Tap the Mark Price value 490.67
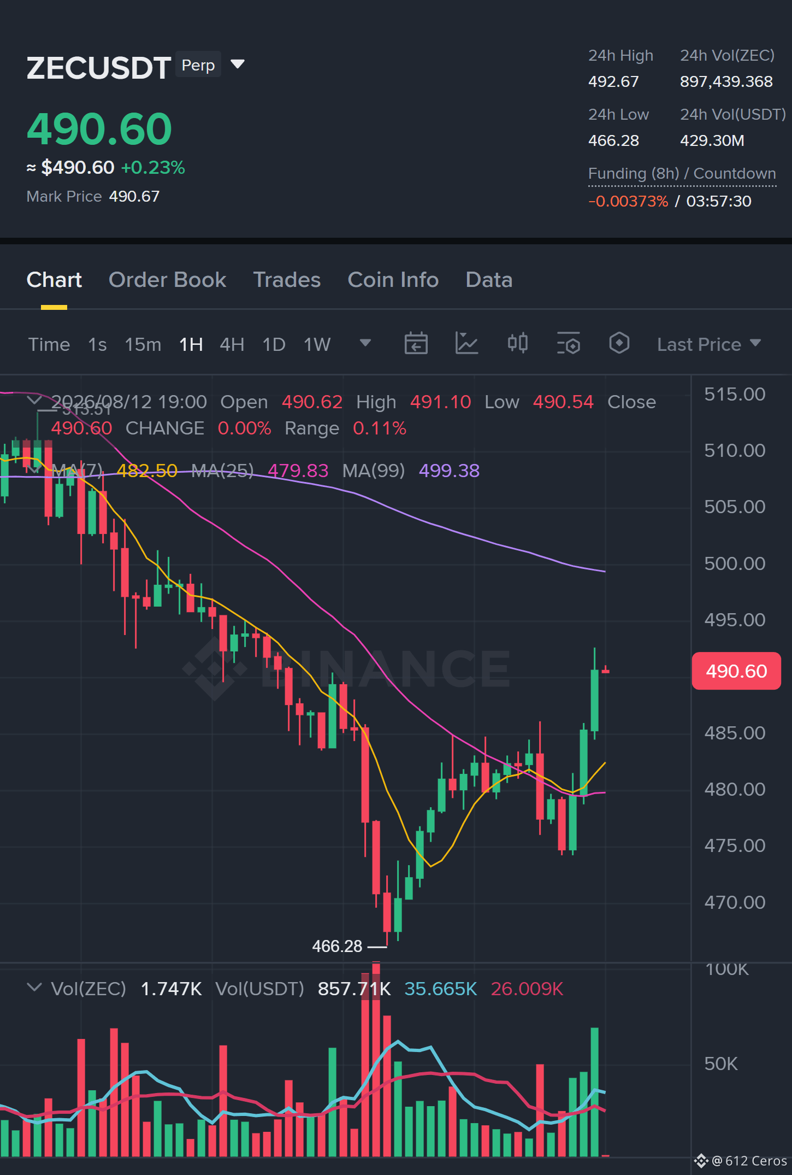 (134, 196)
